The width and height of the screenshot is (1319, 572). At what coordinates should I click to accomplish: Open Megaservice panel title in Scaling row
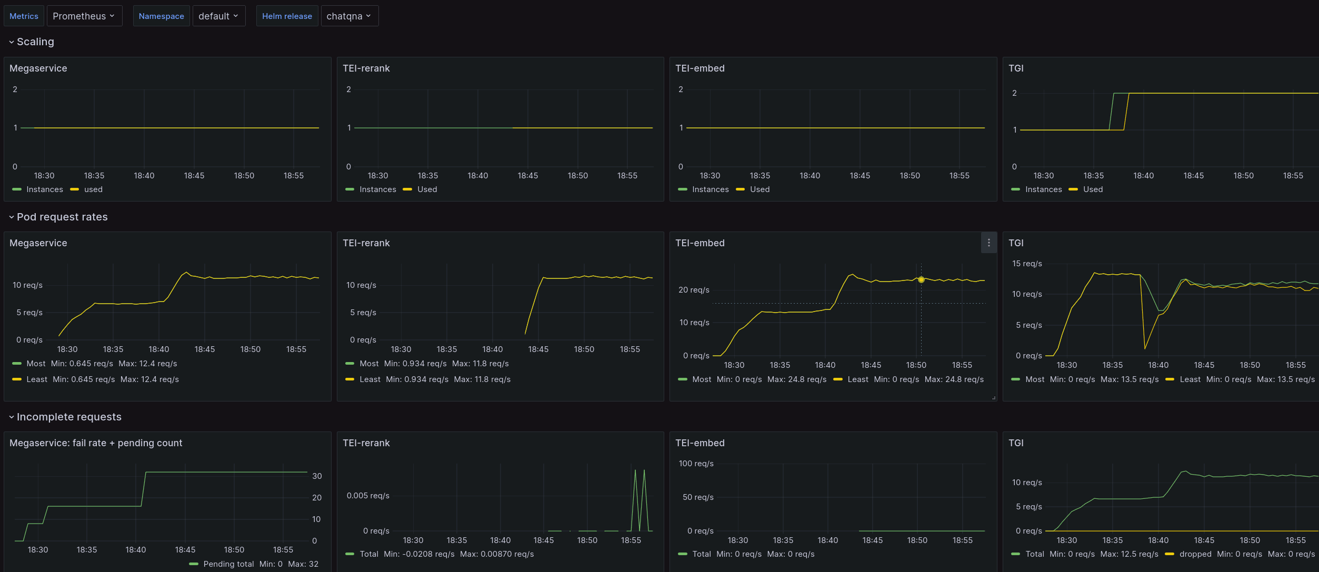pyautogui.click(x=38, y=68)
